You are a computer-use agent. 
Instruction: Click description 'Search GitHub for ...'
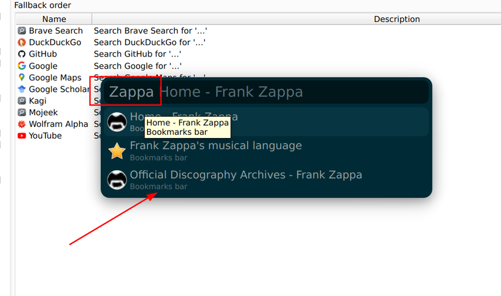click(x=137, y=54)
